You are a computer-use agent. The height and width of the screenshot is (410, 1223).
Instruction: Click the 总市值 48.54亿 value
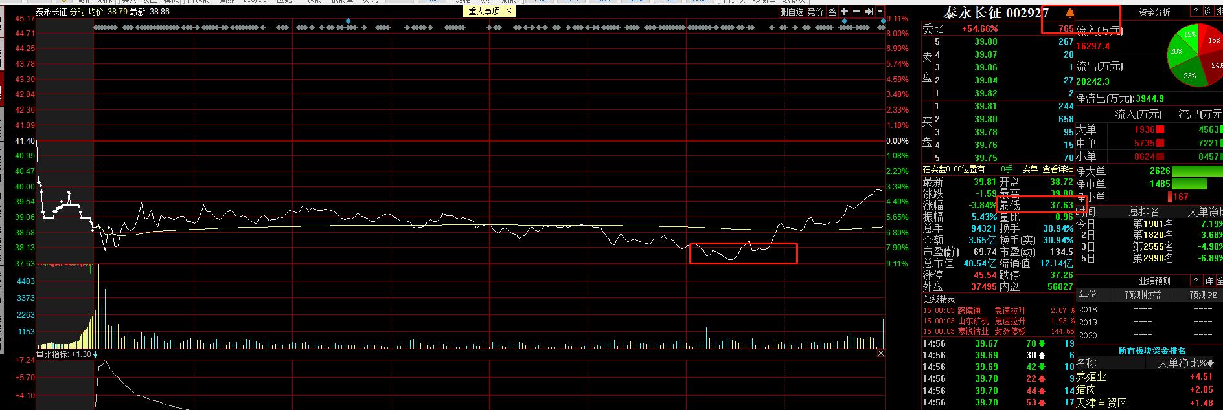point(980,263)
